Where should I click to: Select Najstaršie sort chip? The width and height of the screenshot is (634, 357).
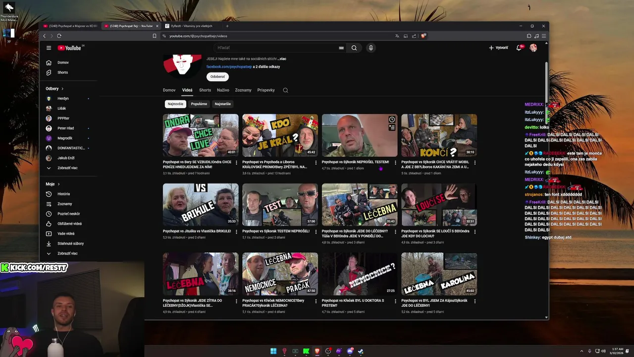click(223, 104)
